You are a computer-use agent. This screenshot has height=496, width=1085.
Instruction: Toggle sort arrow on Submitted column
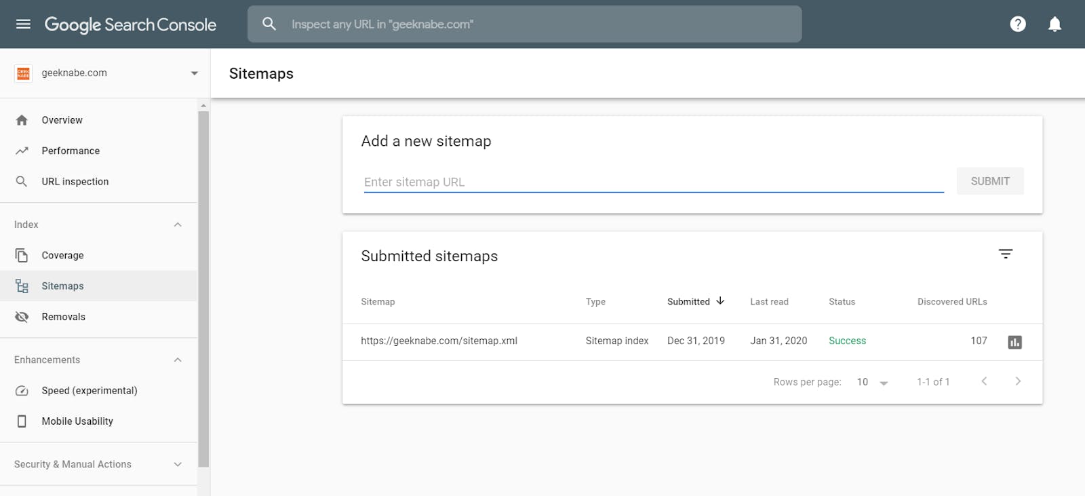click(720, 301)
